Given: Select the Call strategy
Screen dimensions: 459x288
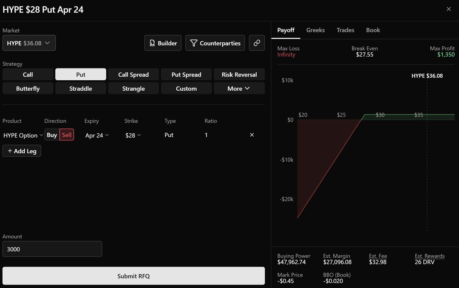Looking at the screenshot, I should pyautogui.click(x=28, y=74).
